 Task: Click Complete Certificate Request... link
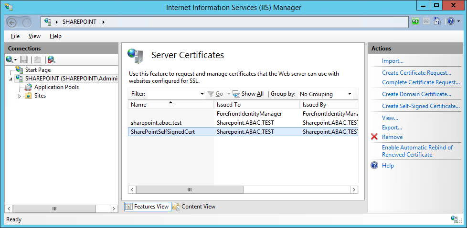421,82
